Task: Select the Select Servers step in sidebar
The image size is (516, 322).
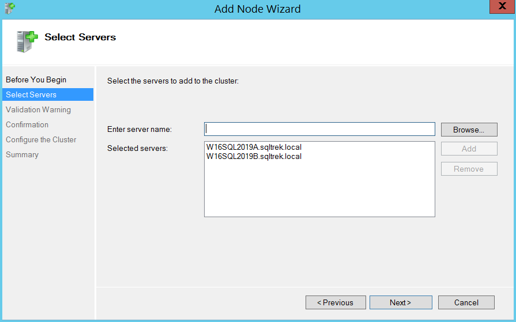Action: (31, 94)
